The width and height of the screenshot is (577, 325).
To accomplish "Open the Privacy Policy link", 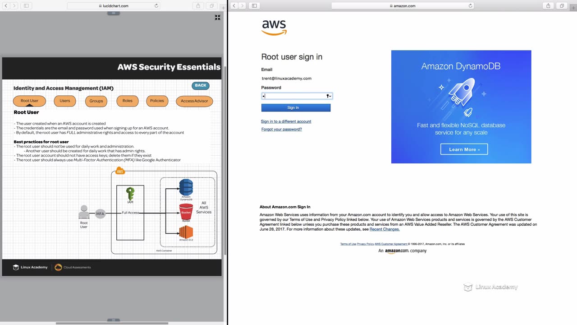I will click(x=365, y=244).
